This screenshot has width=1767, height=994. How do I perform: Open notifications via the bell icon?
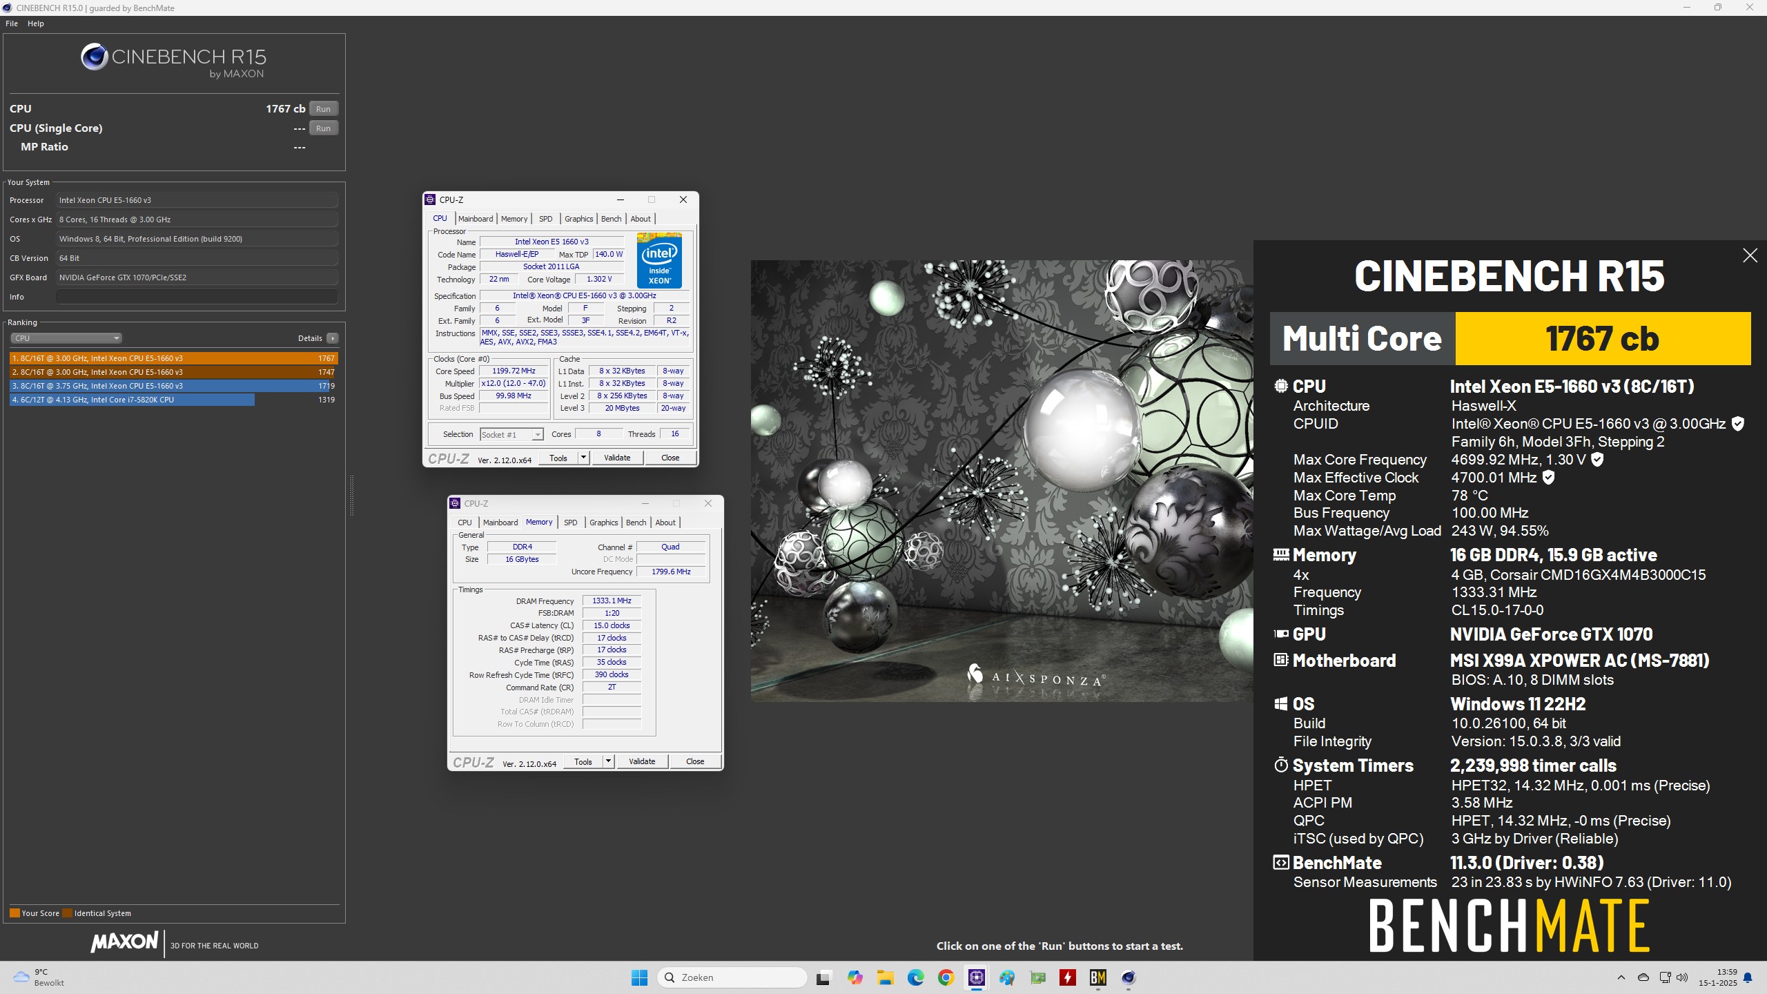[x=1748, y=977]
